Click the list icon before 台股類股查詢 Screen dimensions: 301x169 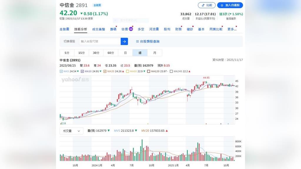(x=137, y=42)
